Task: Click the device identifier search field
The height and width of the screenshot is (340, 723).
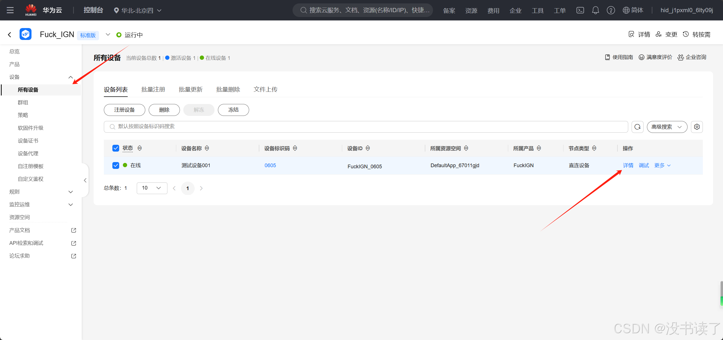Action: click(366, 127)
